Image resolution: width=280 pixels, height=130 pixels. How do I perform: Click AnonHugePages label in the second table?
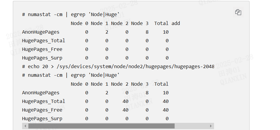click(41, 93)
